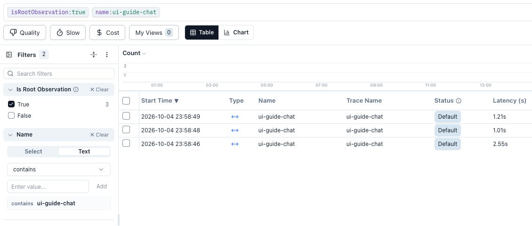Screen dimensions: 532x226
Task: Collapse the Filters side panel icon
Action: click(9, 55)
